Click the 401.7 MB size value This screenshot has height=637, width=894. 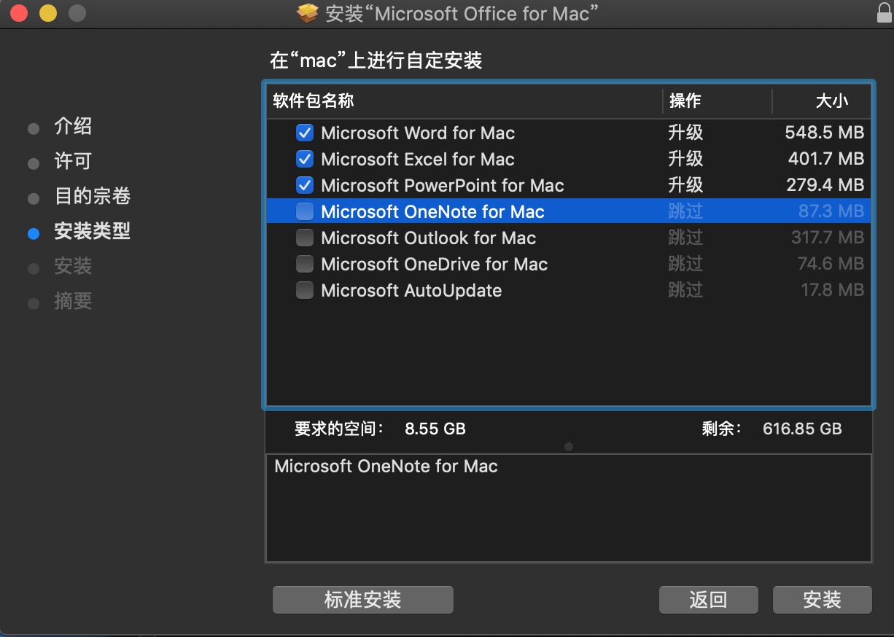pos(826,159)
